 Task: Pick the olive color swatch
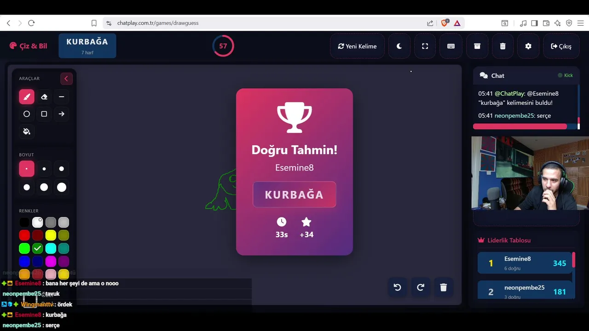(64, 235)
